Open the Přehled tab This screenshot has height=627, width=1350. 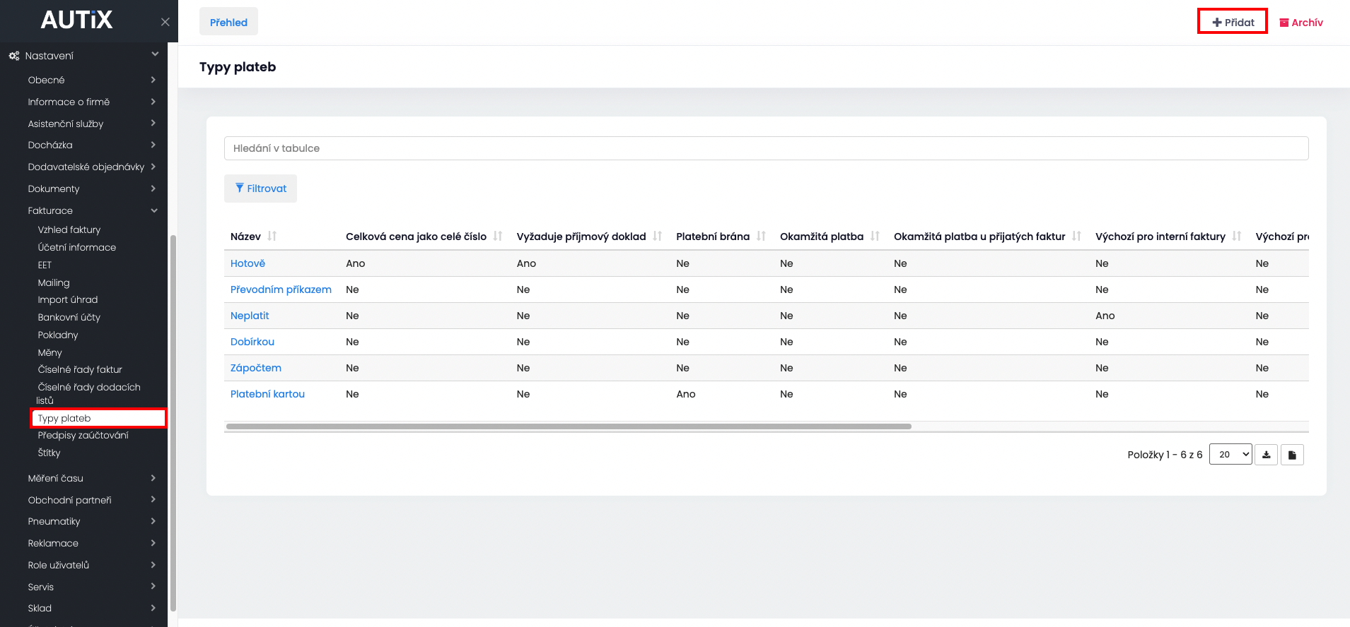tap(228, 22)
